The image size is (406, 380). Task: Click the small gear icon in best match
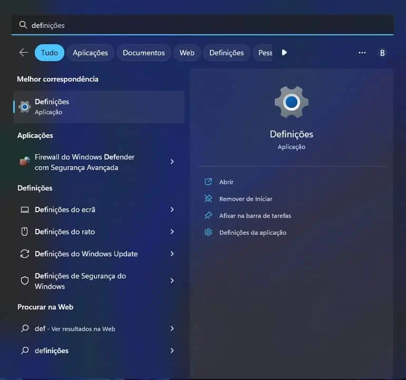pyautogui.click(x=25, y=107)
